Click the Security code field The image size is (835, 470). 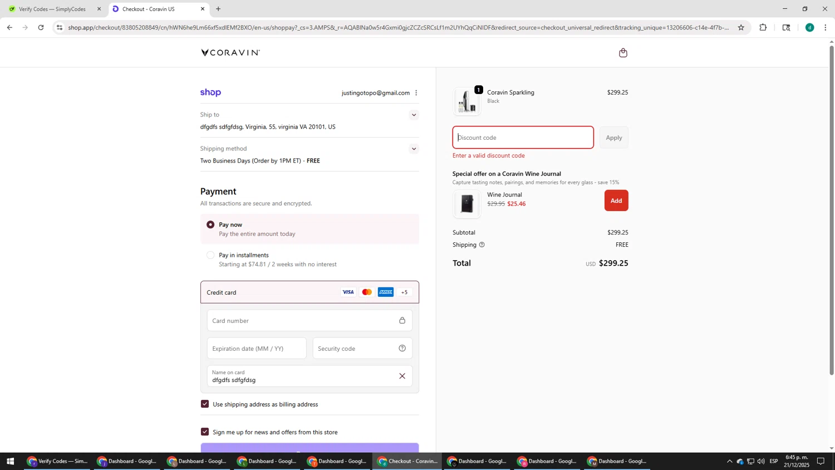click(x=362, y=349)
